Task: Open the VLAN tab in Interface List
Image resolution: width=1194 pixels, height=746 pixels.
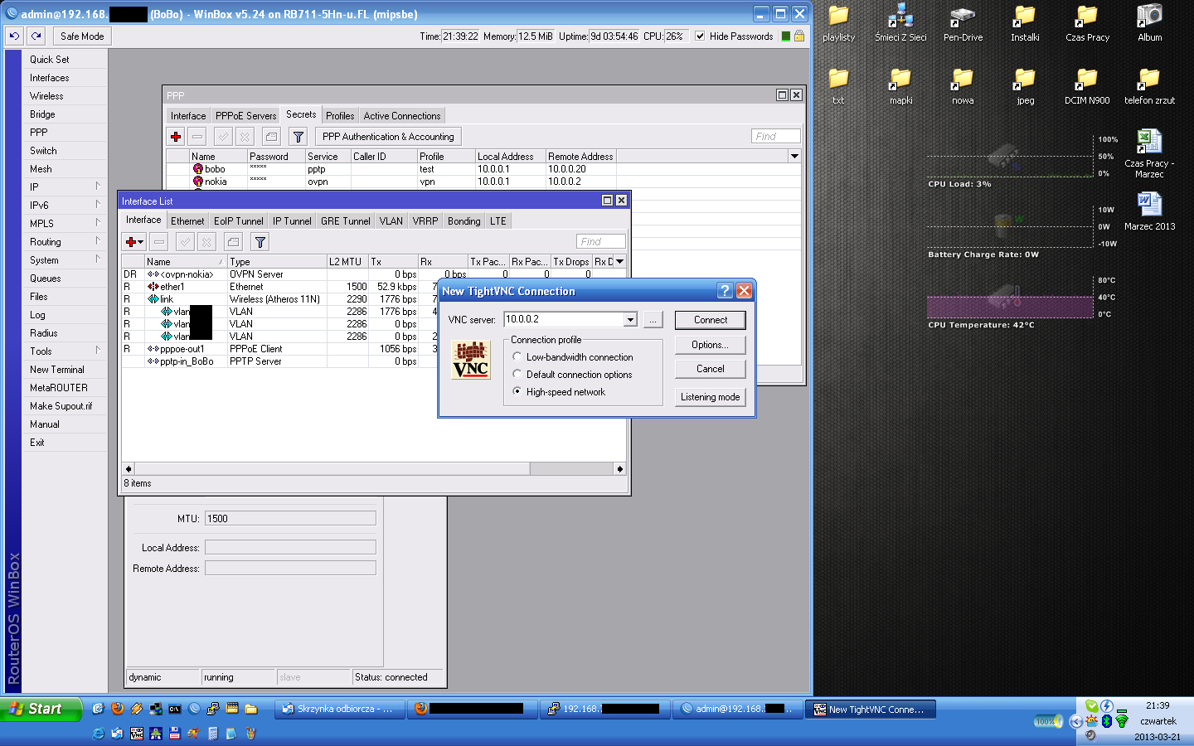Action: click(391, 221)
